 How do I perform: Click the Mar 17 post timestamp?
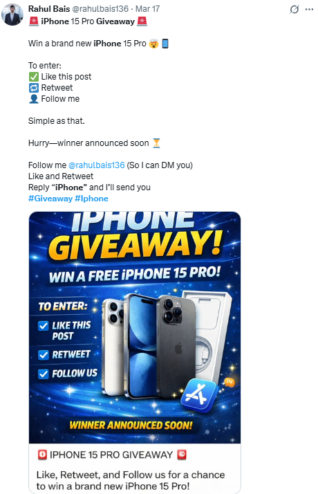coord(147,9)
